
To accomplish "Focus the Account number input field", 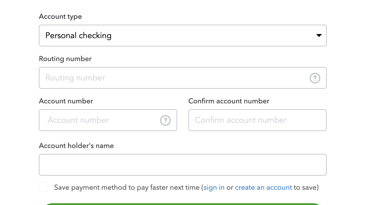I will click(x=100, y=120).
